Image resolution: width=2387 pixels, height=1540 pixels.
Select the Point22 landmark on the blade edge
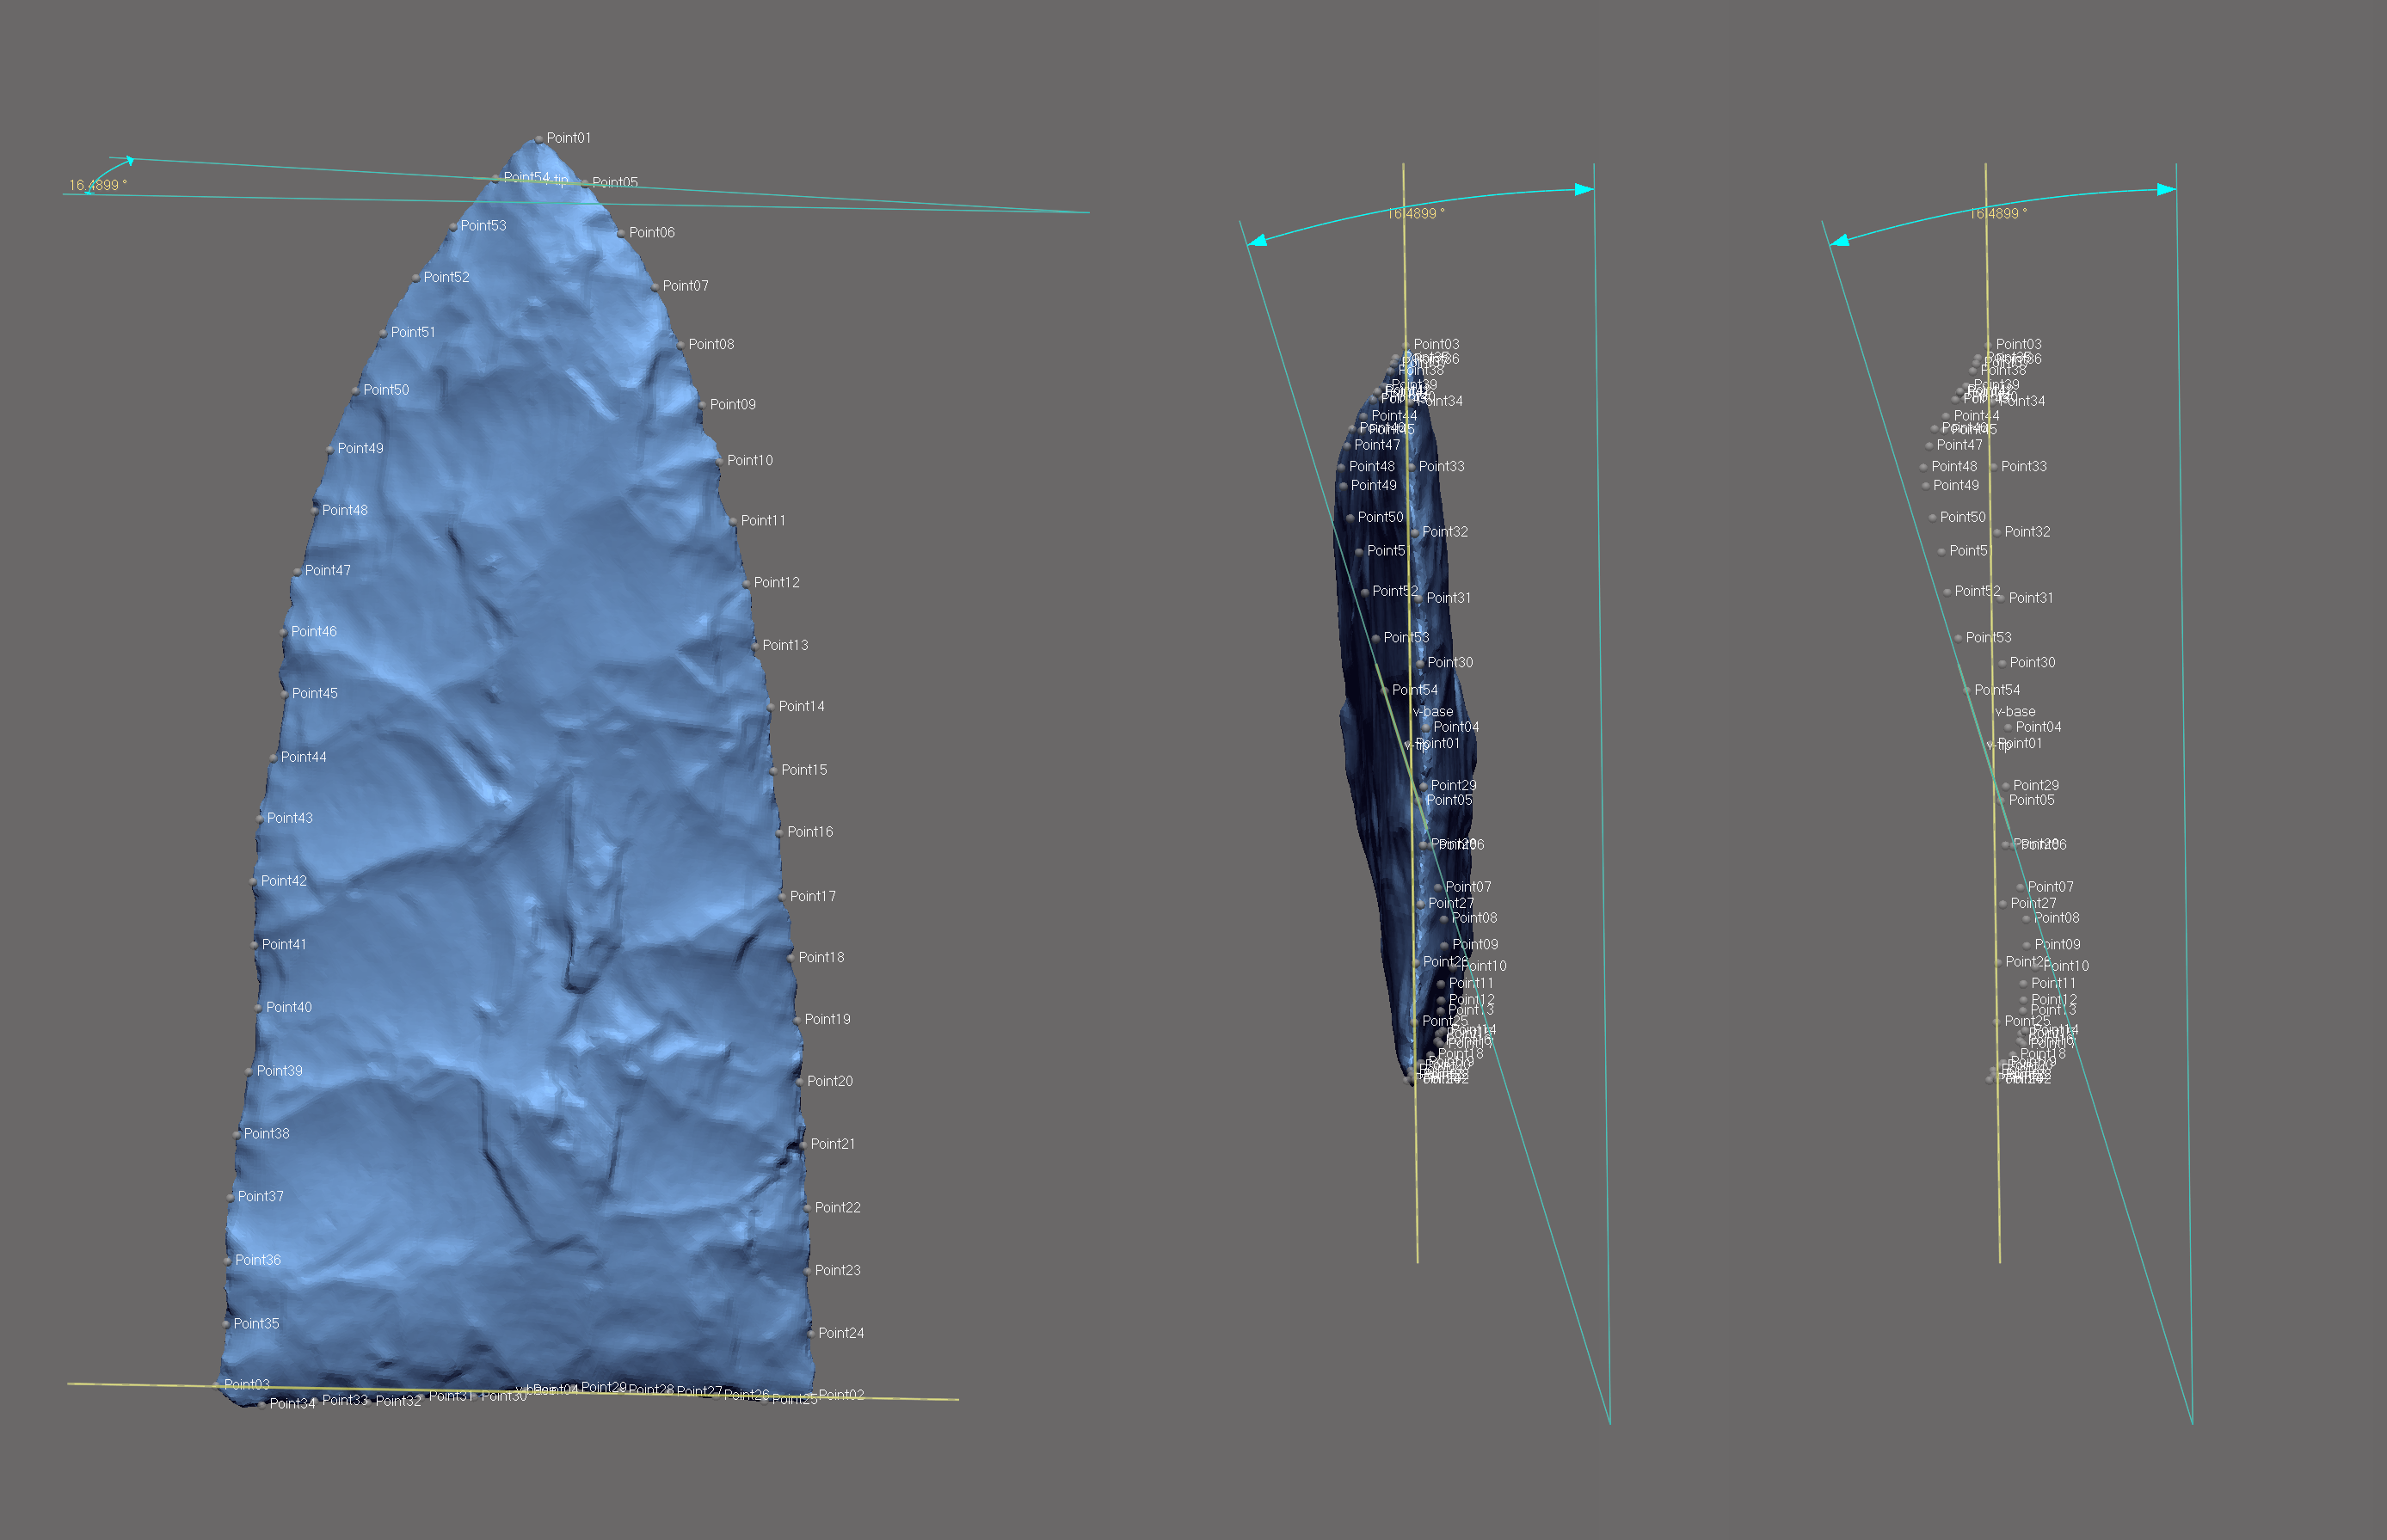coord(806,1208)
